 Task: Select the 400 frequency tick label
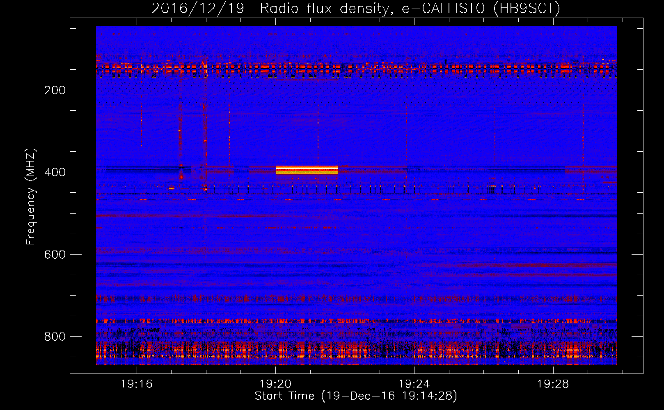(x=55, y=172)
